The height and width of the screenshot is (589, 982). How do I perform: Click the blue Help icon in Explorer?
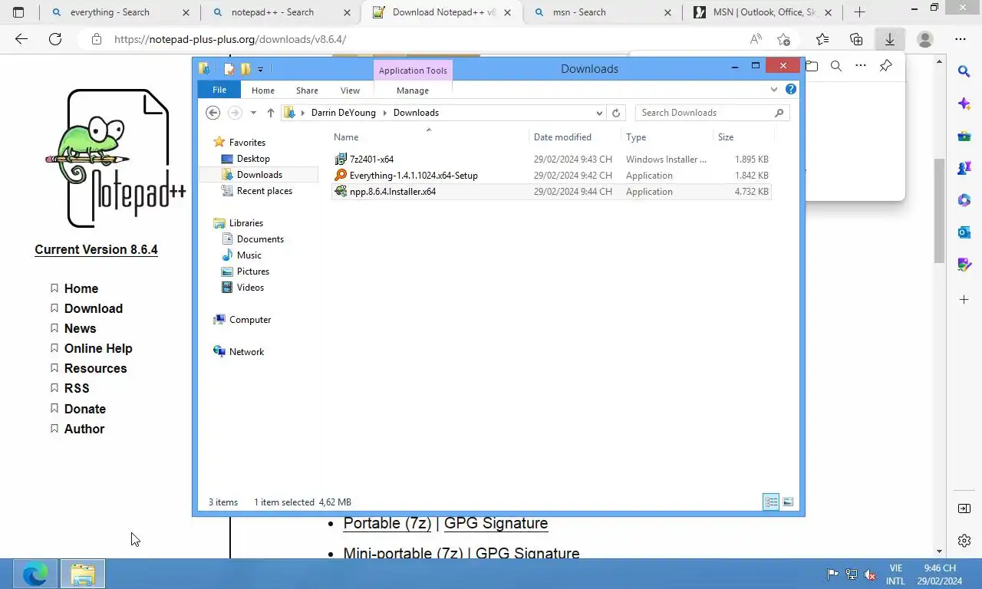pyautogui.click(x=791, y=90)
